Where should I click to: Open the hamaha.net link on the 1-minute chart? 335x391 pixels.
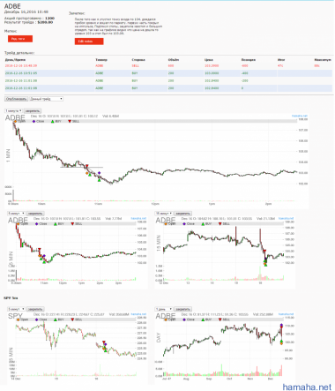(300, 116)
